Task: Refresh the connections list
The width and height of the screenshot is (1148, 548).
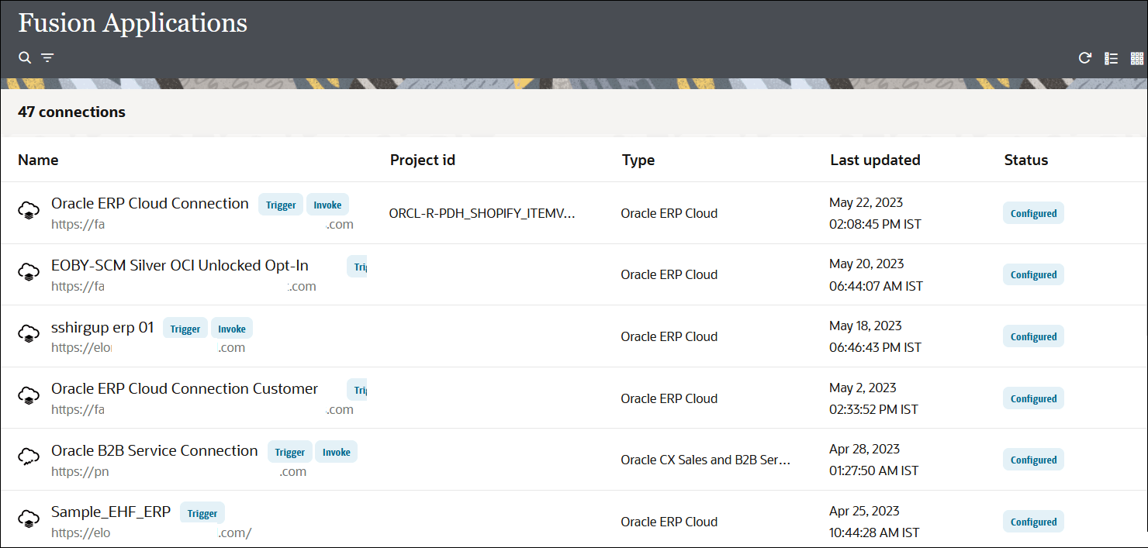Action: click(1085, 58)
